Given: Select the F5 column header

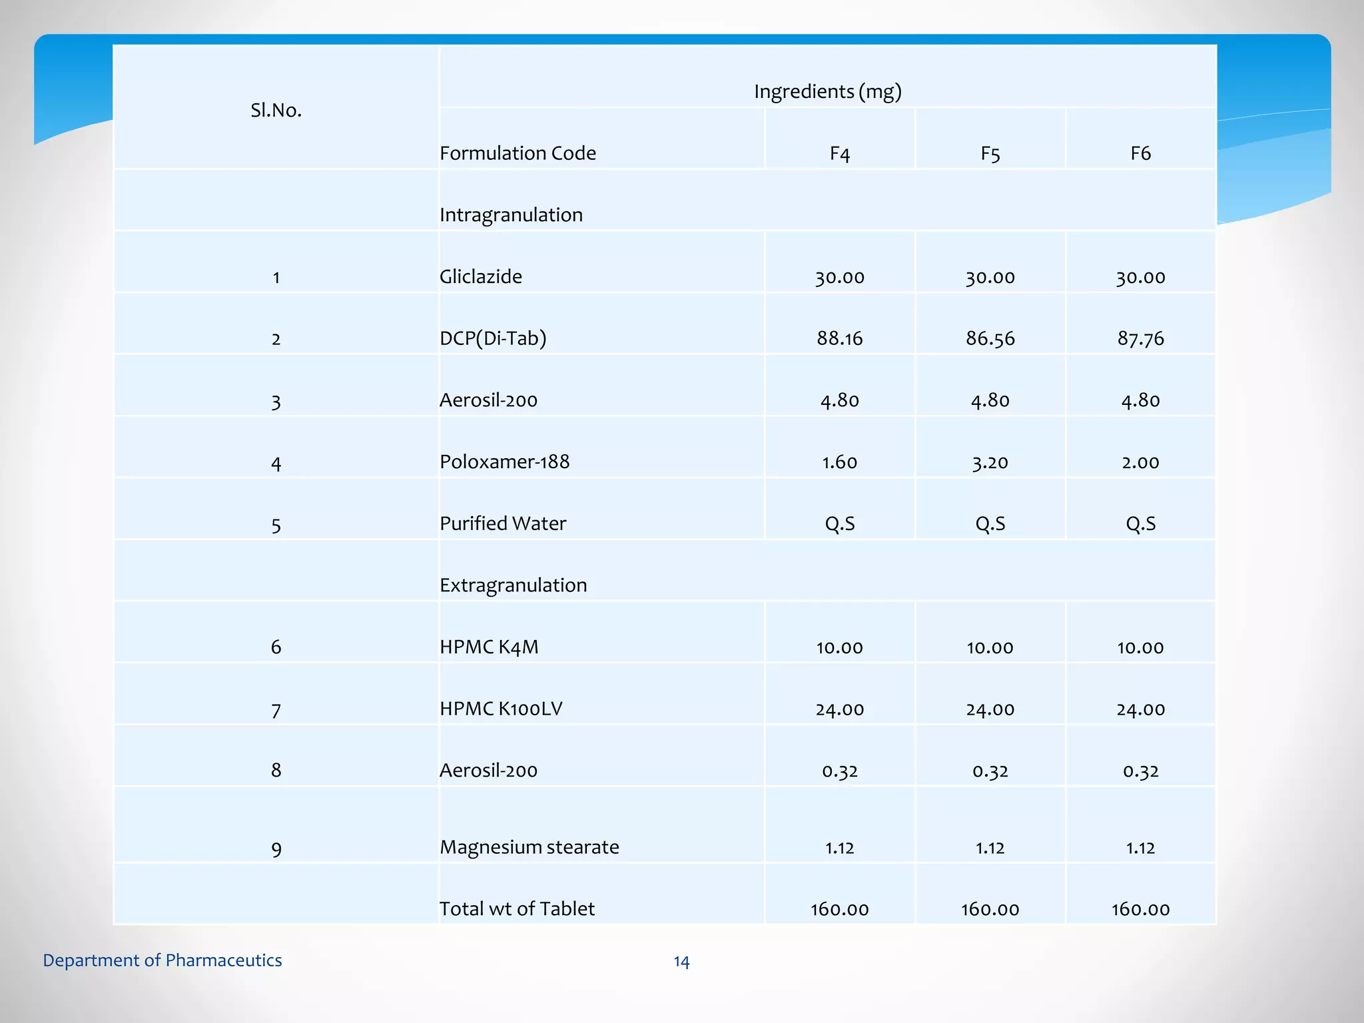Looking at the screenshot, I should pyautogui.click(x=990, y=154).
